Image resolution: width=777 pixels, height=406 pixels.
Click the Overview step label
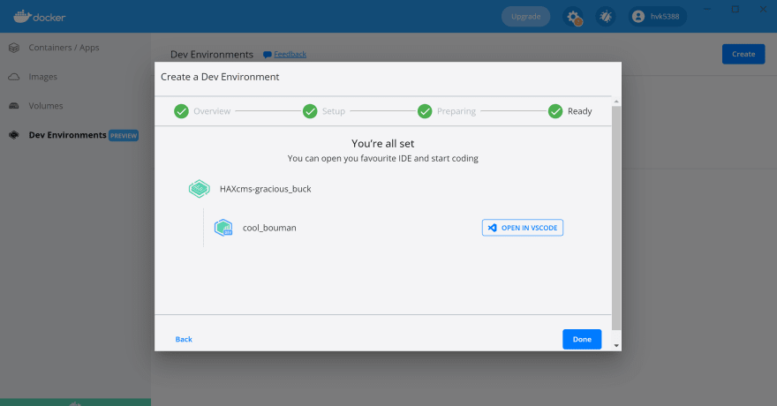(x=212, y=111)
